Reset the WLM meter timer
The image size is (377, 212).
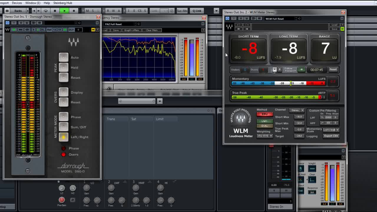333,69
